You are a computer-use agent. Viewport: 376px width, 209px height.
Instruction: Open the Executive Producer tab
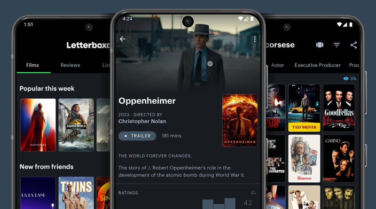[317, 65]
